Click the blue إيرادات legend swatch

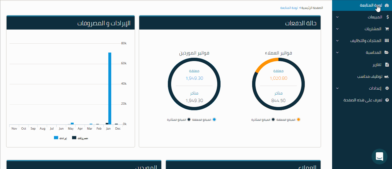(56, 138)
